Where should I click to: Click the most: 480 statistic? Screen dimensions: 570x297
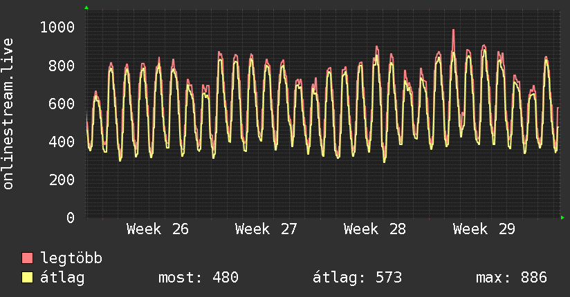pos(199,278)
